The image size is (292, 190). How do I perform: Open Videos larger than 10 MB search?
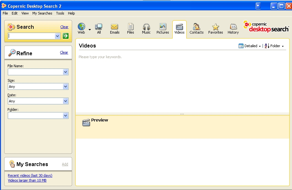[27, 180]
